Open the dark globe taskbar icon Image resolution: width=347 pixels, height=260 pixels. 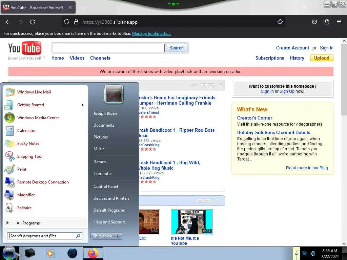72,253
